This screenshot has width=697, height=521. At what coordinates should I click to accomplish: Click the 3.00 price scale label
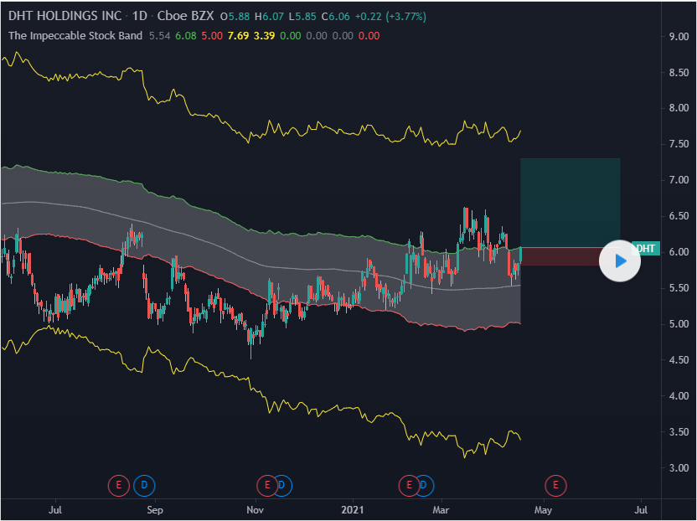click(x=679, y=467)
